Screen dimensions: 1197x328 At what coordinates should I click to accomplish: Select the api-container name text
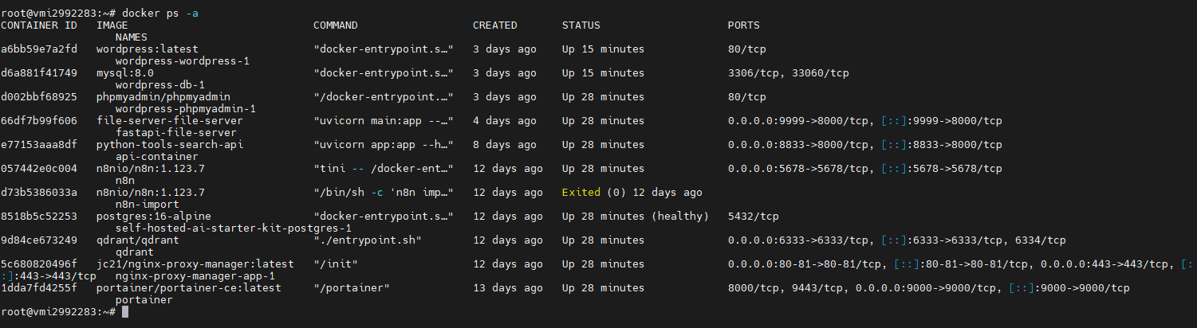(156, 157)
